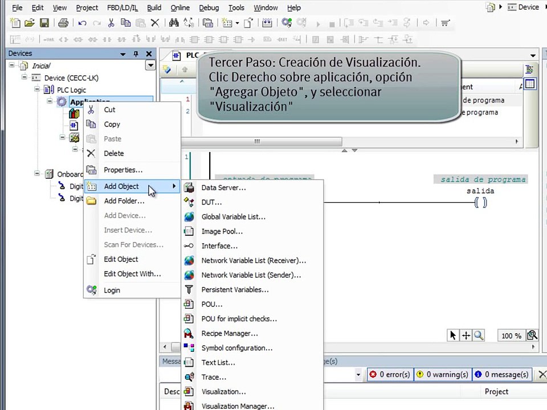The image size is (547, 410).
Task: Collapse the Onboard I/O node
Action: 36,173
